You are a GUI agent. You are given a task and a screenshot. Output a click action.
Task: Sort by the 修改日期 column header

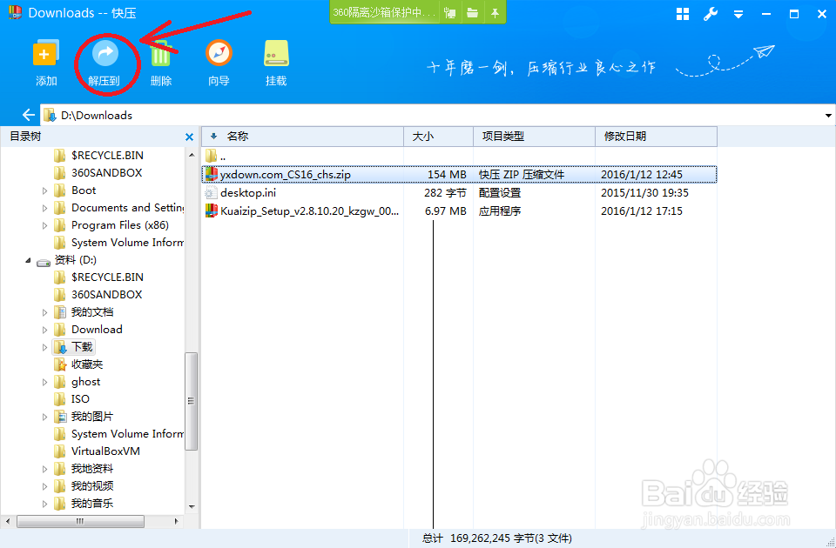[656, 137]
